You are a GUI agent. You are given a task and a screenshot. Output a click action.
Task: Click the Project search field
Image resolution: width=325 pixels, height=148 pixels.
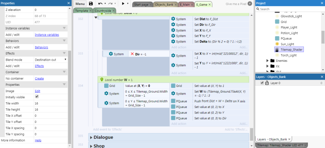[x=290, y=9]
